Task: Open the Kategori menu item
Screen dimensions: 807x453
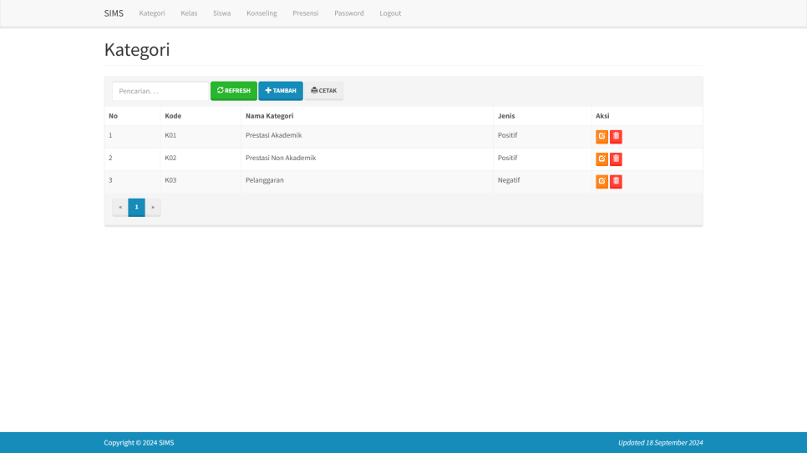Action: tap(152, 13)
